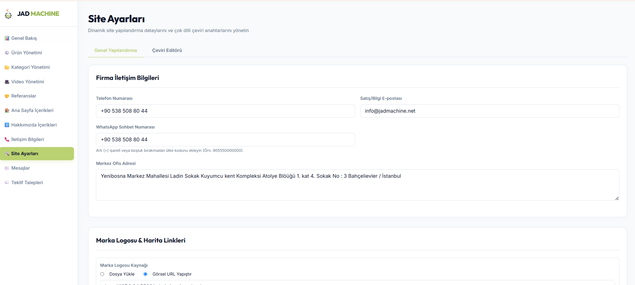Click the Site Ayarları page title
The height and width of the screenshot is (285, 635).
click(116, 19)
